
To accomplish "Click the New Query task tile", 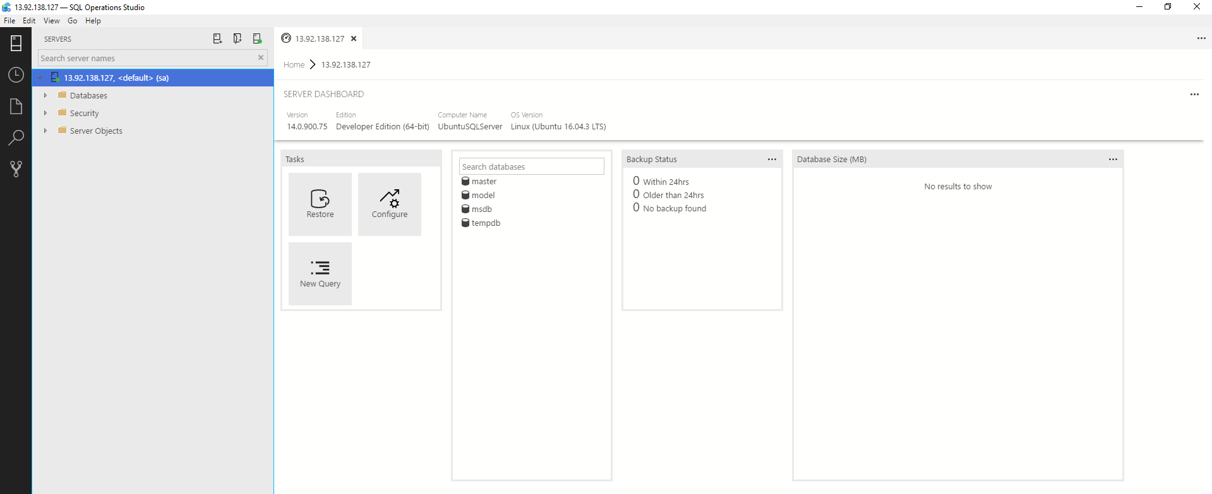I will click(x=320, y=274).
